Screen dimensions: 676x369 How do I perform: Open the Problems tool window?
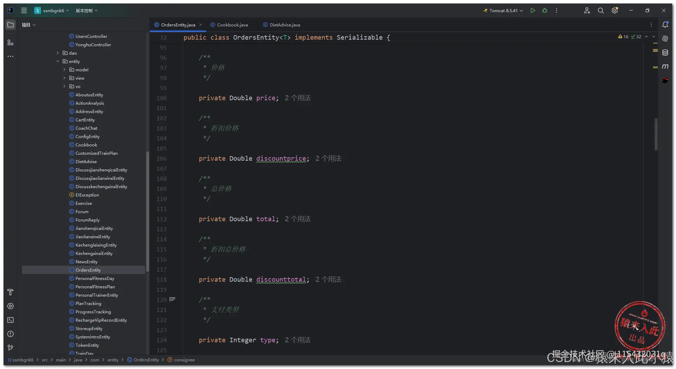tap(10, 334)
